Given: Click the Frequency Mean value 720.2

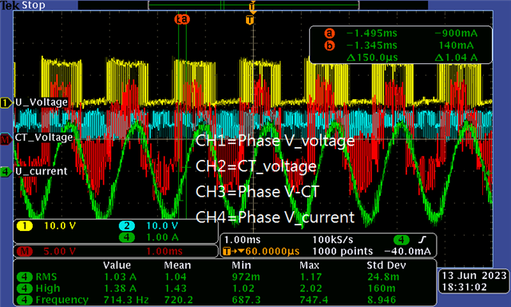Looking at the screenshot, I should (x=178, y=300).
